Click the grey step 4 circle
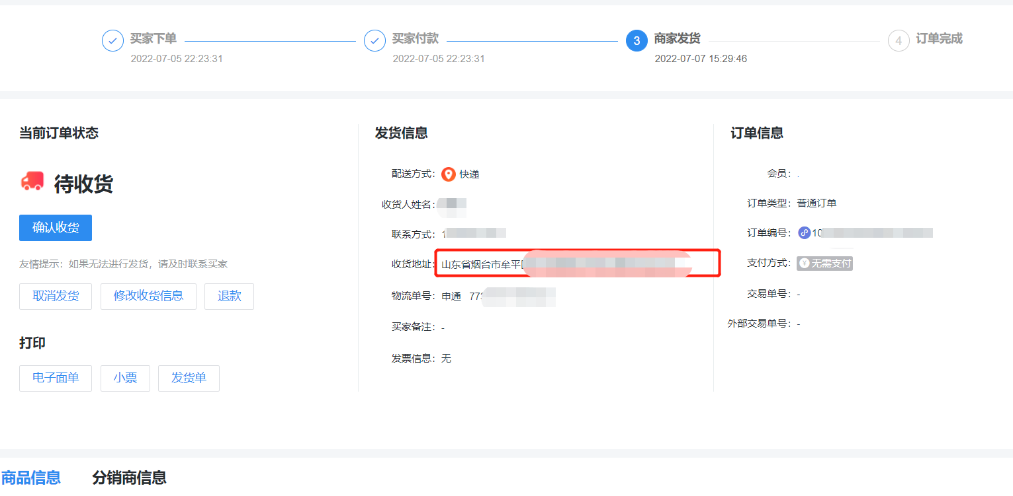The width and height of the screenshot is (1013, 496). point(899,41)
